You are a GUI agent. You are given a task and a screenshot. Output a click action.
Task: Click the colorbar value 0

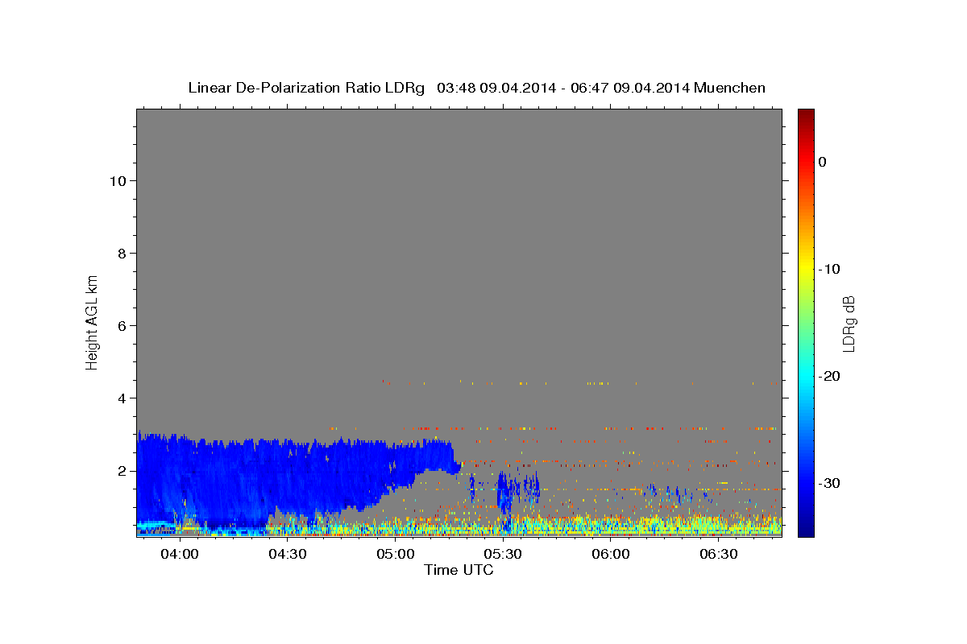point(823,162)
